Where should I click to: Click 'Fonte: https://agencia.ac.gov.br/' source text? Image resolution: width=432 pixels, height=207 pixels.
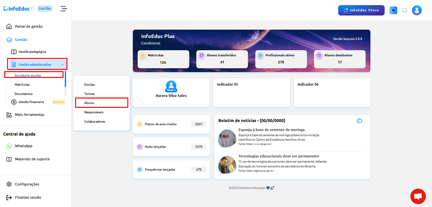click(256, 171)
